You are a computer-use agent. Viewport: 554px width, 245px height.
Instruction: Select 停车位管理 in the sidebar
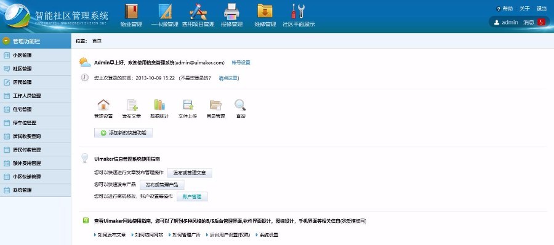point(35,122)
